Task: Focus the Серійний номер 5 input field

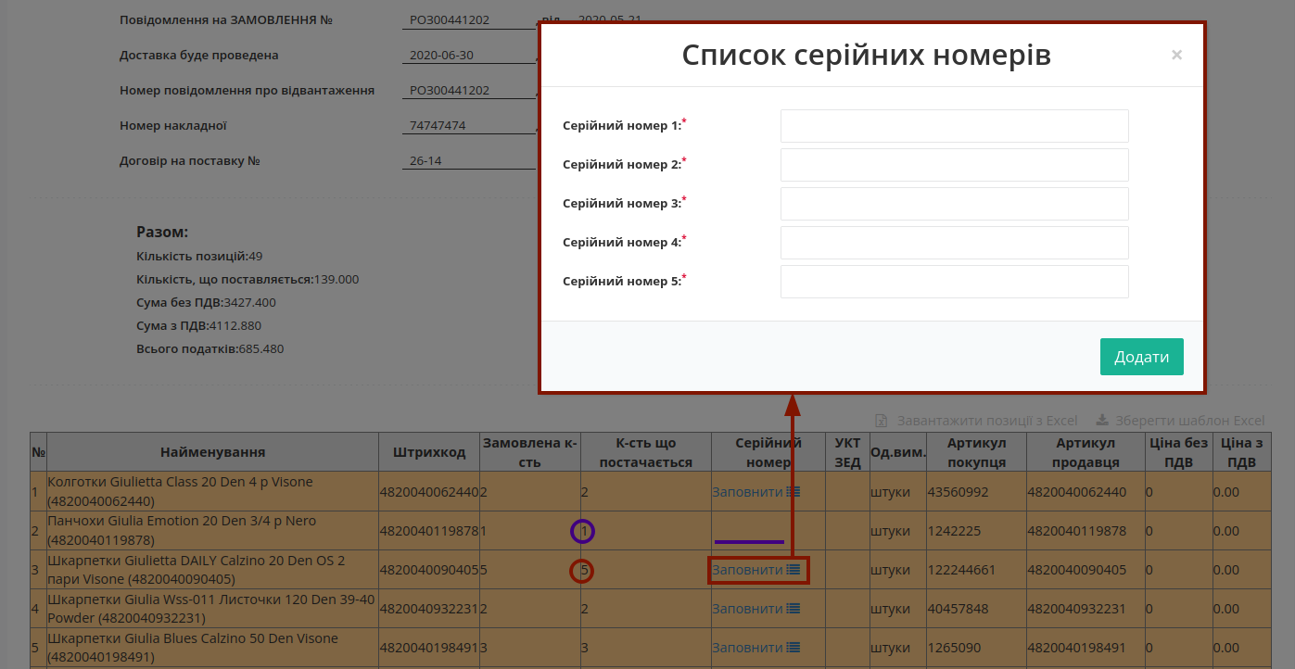Action: (x=954, y=282)
